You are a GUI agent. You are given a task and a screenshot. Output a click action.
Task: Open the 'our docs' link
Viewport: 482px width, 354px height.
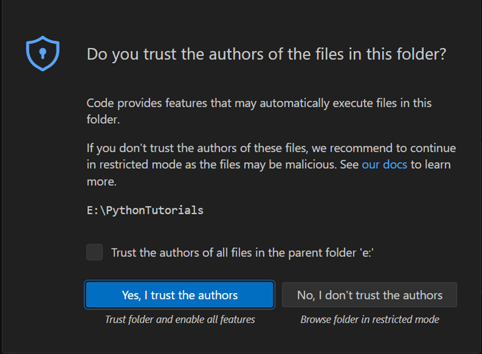click(x=384, y=164)
